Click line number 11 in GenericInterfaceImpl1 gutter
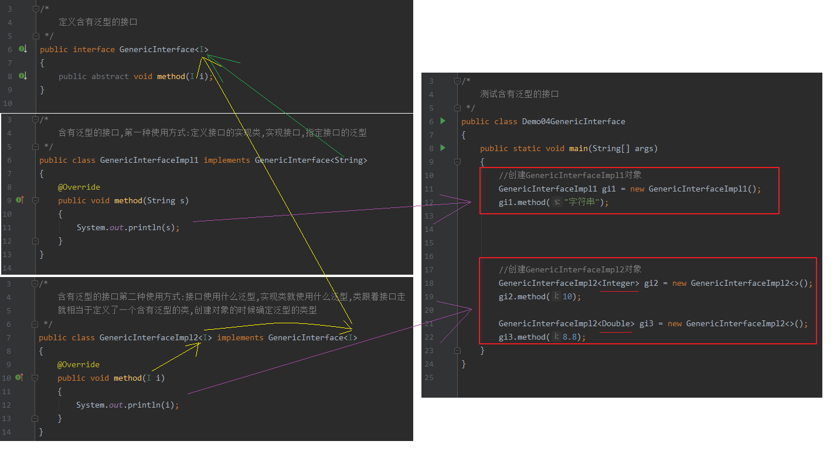The height and width of the screenshot is (458, 837). [x=7, y=227]
